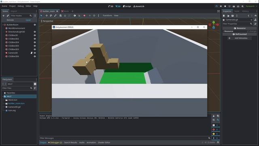
Task: Toggle visibility of CSGBox3D6 node
Action: 35,56
